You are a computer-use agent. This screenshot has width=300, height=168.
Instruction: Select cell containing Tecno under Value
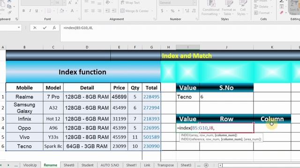187,97
